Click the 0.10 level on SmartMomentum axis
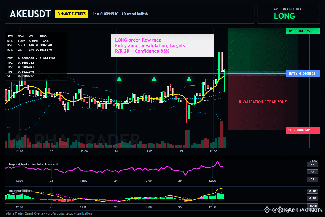The height and width of the screenshot is (217, 325). pos(312,191)
